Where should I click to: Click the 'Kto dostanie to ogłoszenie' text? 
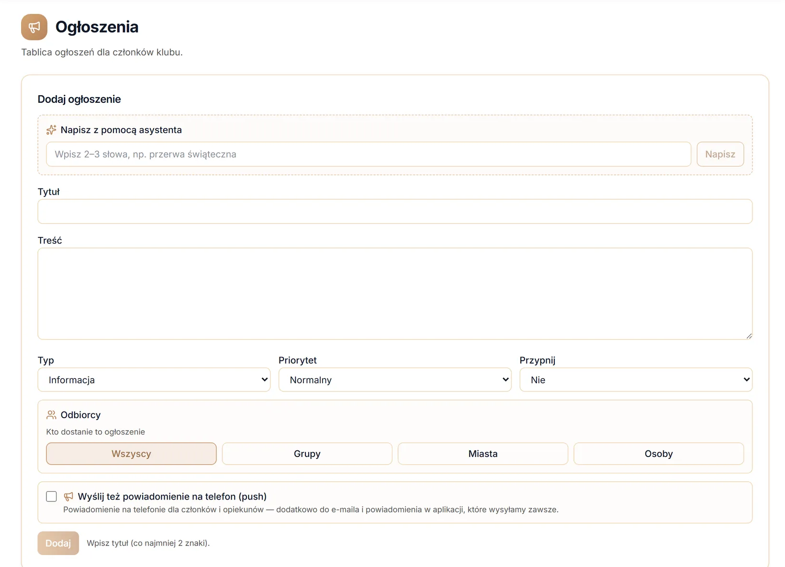point(96,432)
